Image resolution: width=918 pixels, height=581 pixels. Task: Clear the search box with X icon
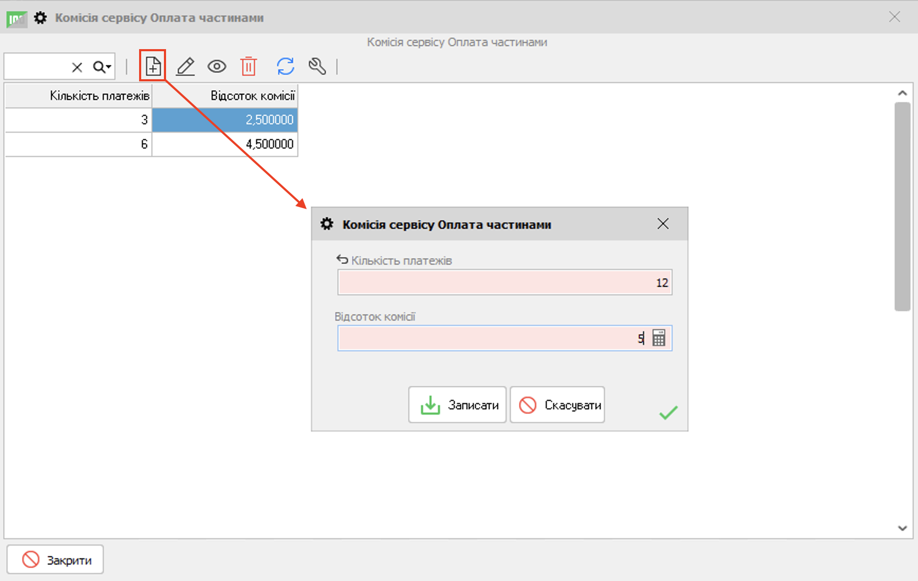[x=77, y=67]
